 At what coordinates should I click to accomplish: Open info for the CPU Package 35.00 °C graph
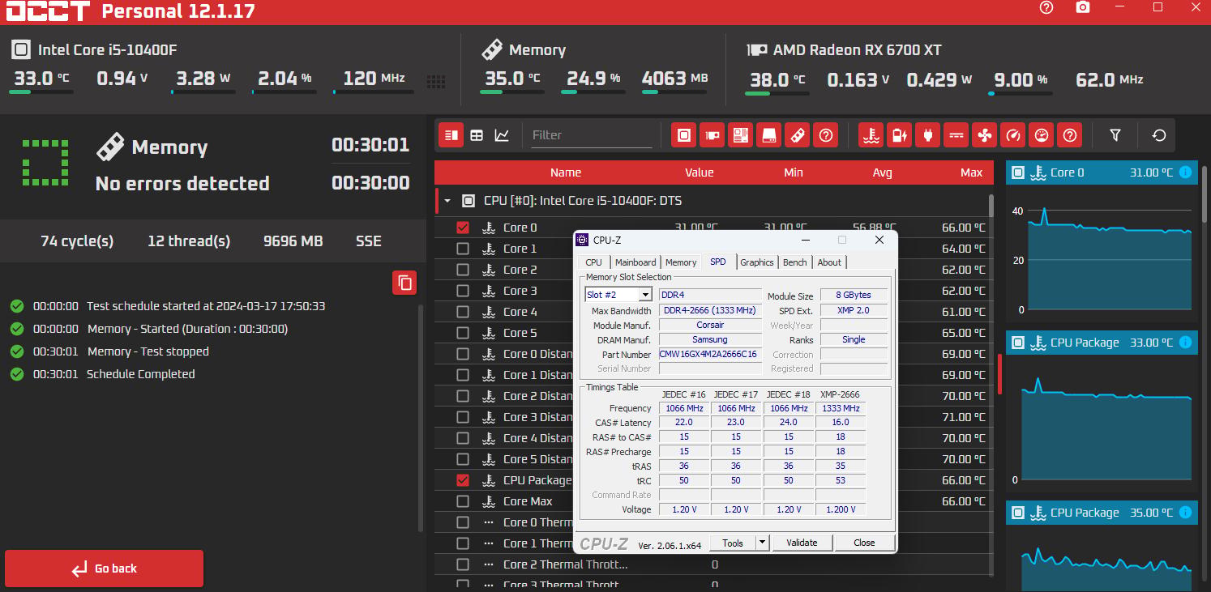click(1186, 513)
